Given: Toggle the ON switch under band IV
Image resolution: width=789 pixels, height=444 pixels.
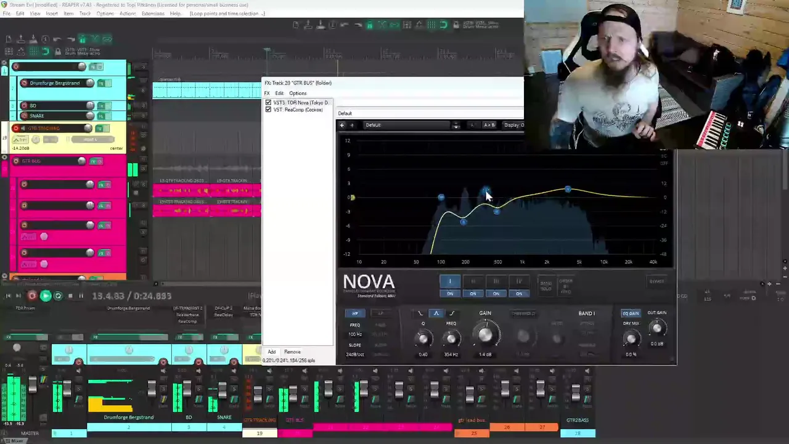Looking at the screenshot, I should tap(519, 294).
